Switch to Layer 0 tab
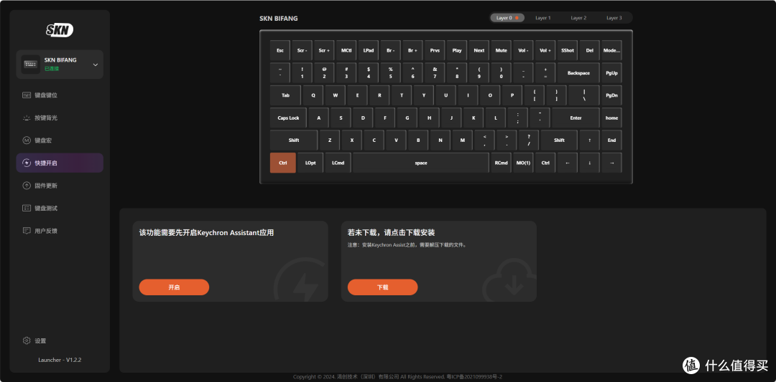This screenshot has width=776, height=382. [507, 18]
